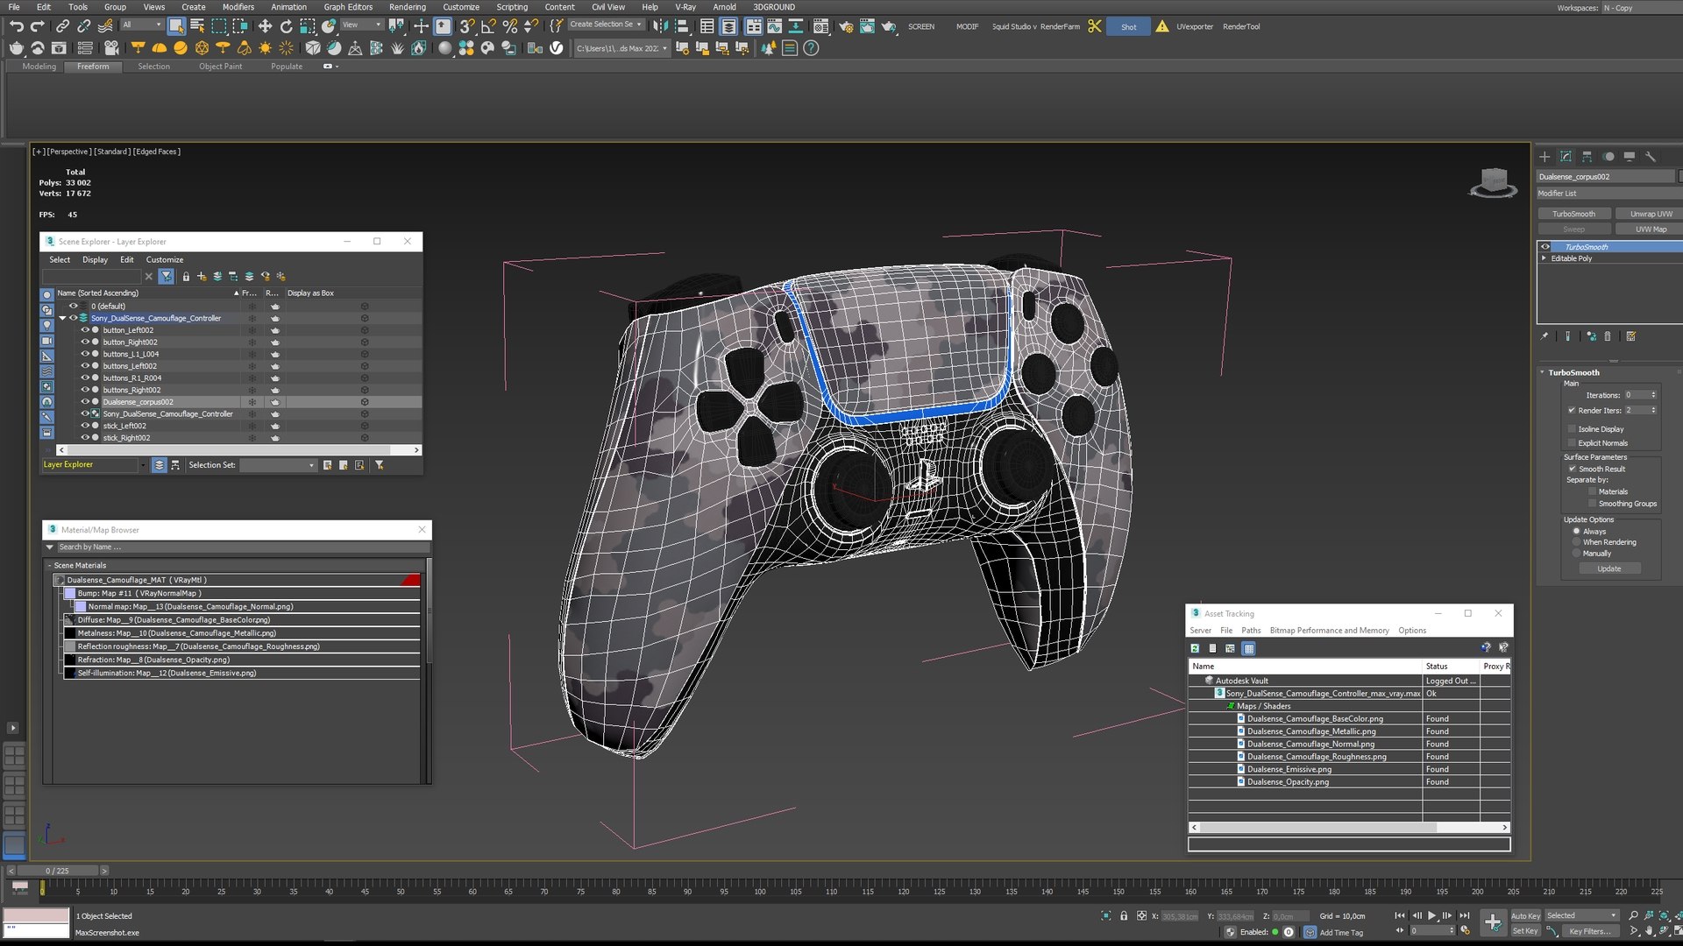1683x946 pixels.
Task: Enable the Explicit Normals checkbox
Action: click(1572, 443)
